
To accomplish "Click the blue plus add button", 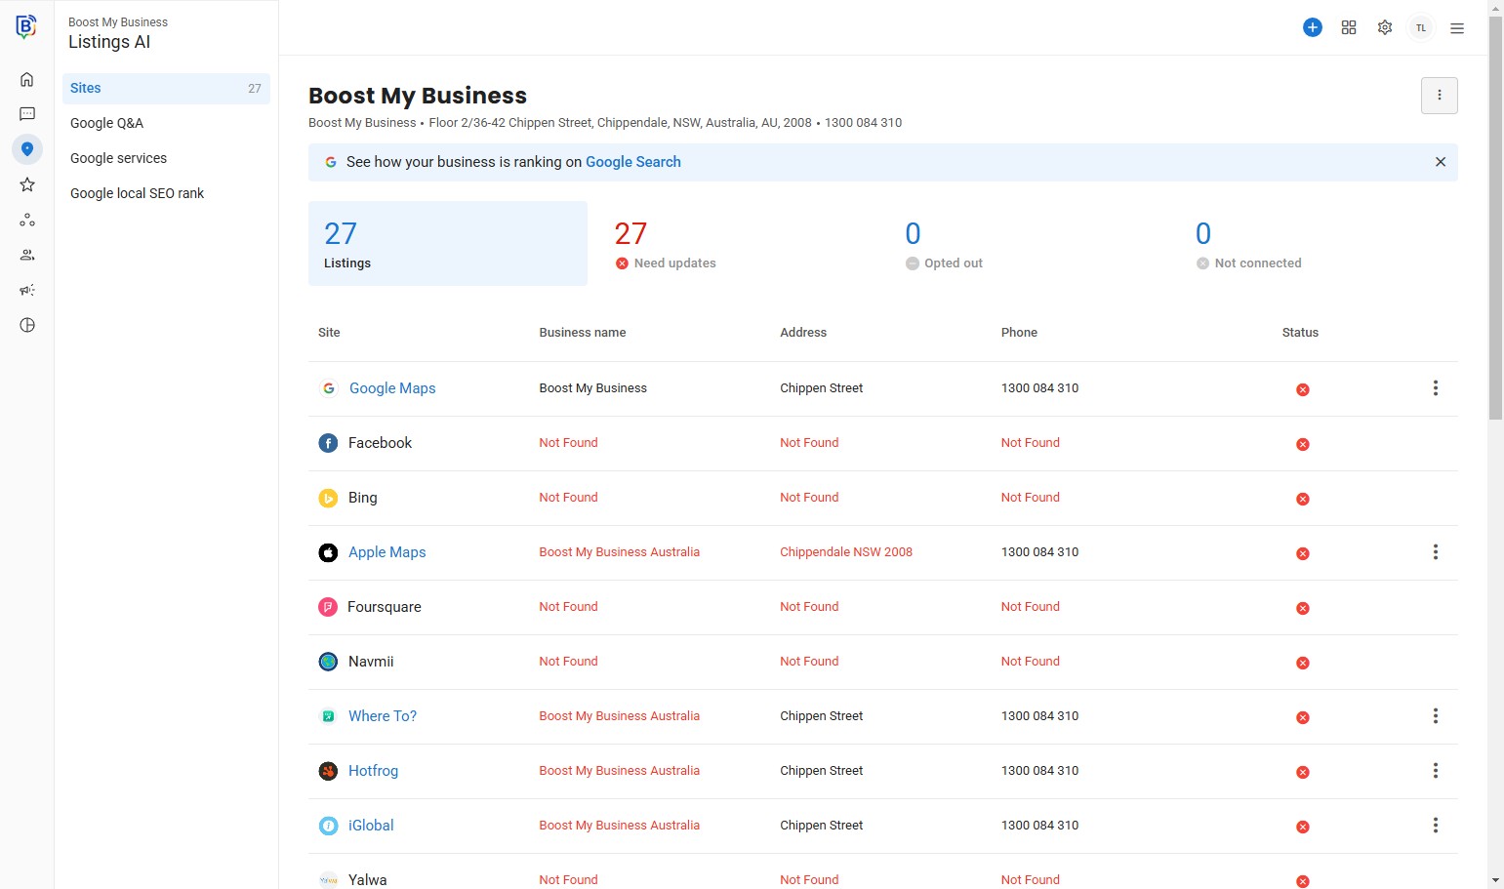I will point(1313,27).
